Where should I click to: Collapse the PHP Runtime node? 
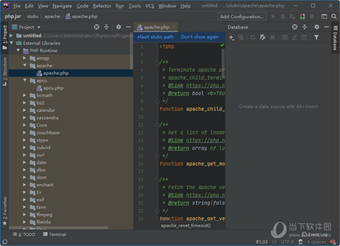pyautogui.click(x=18, y=50)
